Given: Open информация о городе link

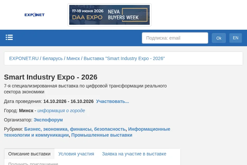Looking at the screenshot, I should (61, 111).
